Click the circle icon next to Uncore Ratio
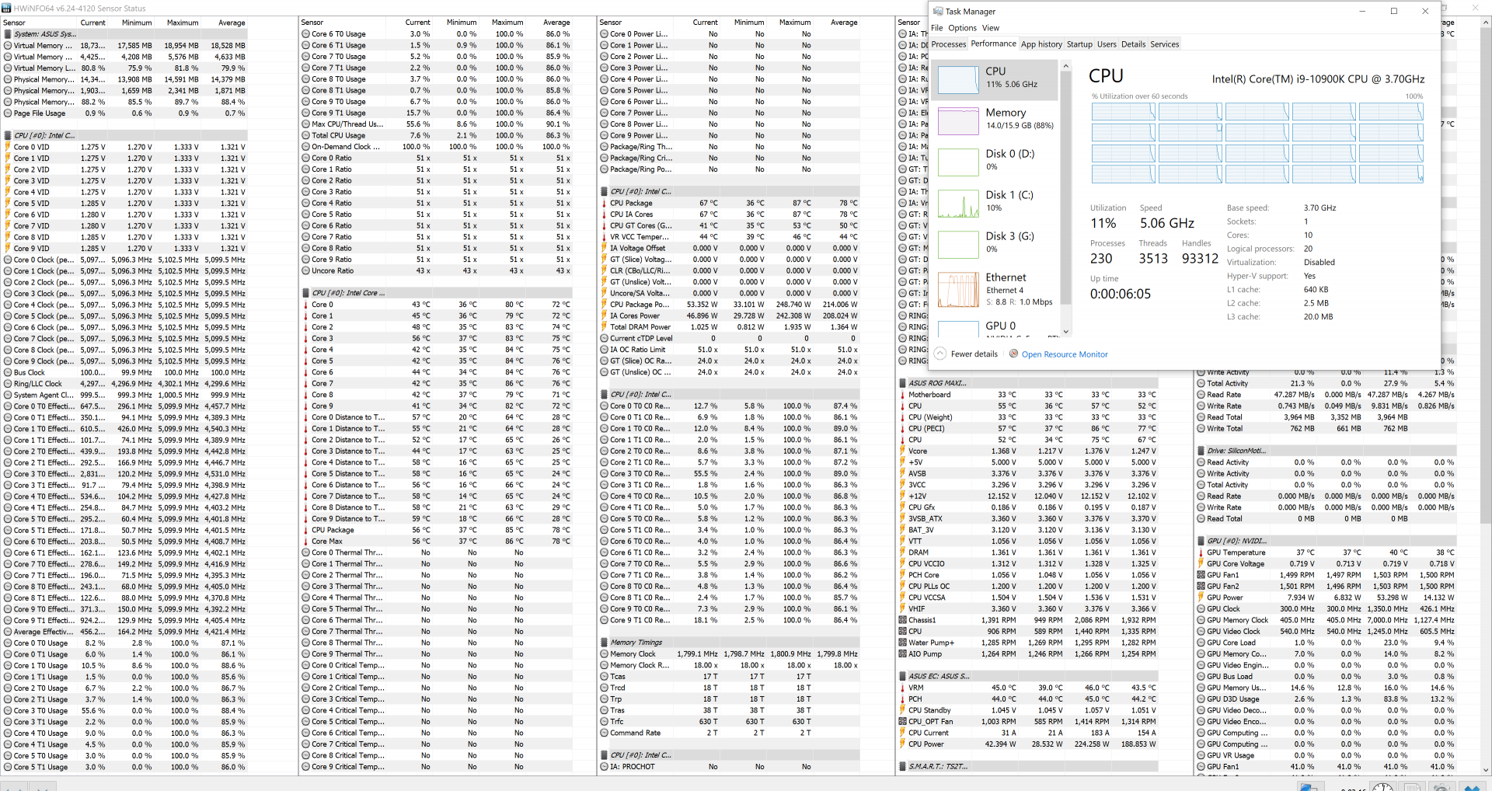Image resolution: width=1492 pixels, height=791 pixels. [306, 270]
